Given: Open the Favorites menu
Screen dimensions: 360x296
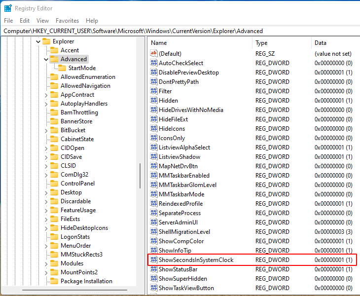Looking at the screenshot, I should click(x=67, y=21).
